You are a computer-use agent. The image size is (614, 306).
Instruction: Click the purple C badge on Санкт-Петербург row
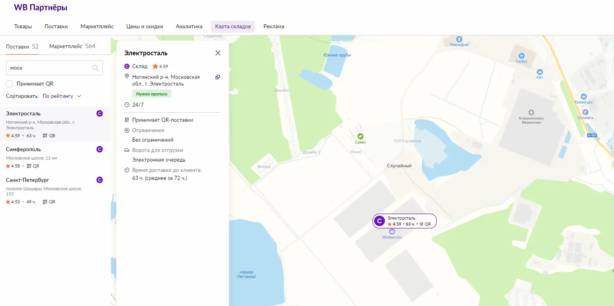tap(100, 180)
